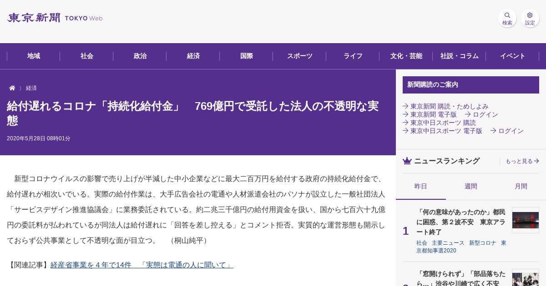
Task: Open the 政治 menu
Action: click(x=140, y=56)
